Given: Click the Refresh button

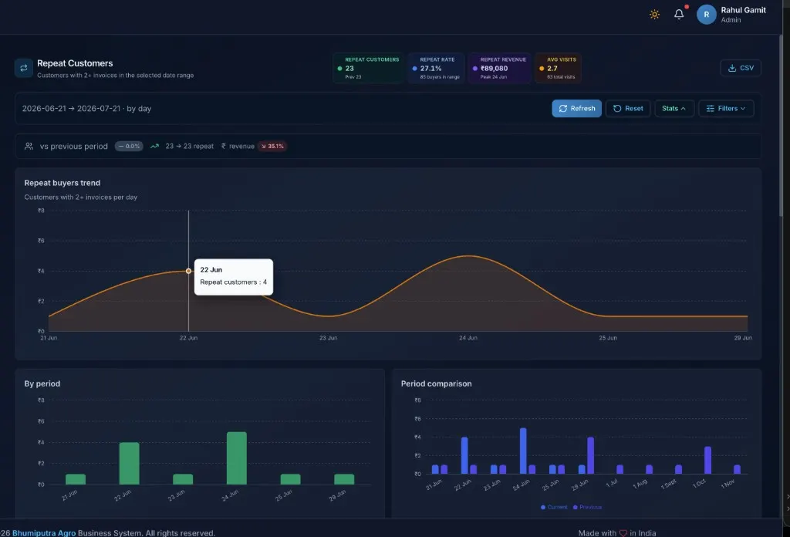Looking at the screenshot, I should click(576, 108).
